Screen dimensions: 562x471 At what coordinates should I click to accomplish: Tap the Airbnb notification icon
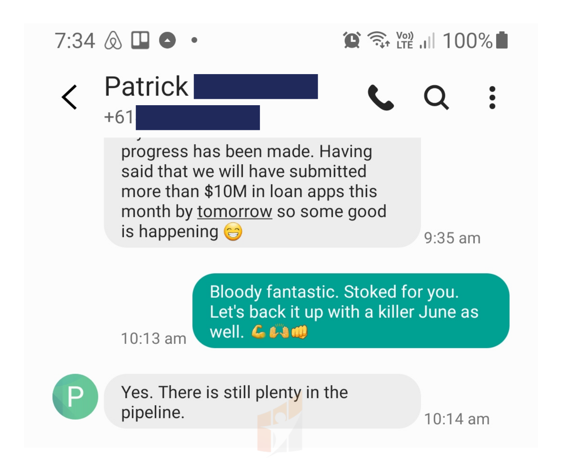pos(113,40)
